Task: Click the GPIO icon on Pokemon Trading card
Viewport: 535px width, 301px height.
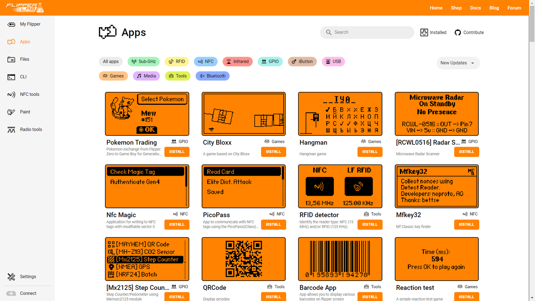Action: [174, 141]
